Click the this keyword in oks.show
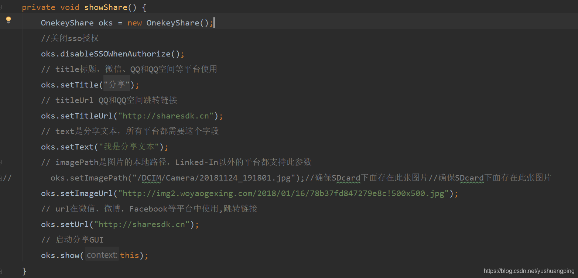Viewport: 578px width, 278px height. click(130, 255)
